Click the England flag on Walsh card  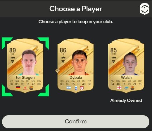[x=119, y=88]
